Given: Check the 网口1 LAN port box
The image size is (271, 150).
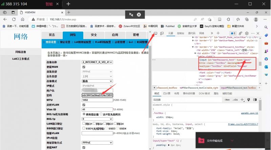Looking at the screenshot, I should (x=84, y=123).
